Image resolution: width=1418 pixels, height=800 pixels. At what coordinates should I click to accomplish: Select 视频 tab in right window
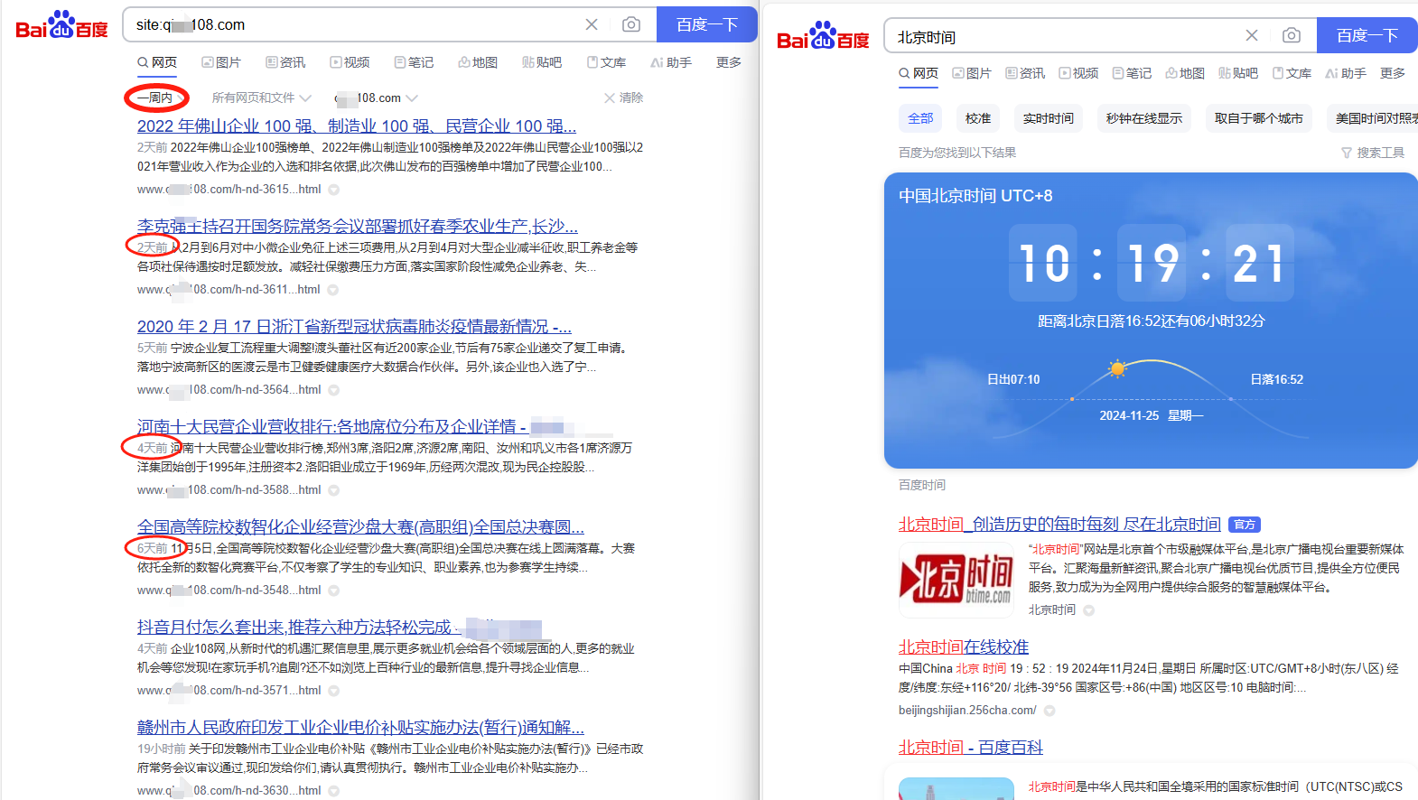pyautogui.click(x=1078, y=73)
